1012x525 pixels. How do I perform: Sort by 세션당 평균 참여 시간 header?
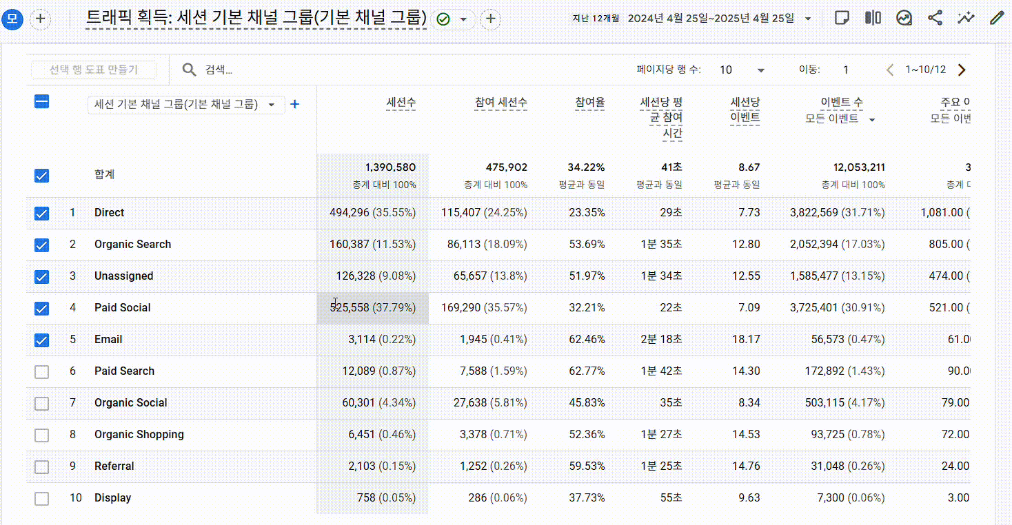coord(661,118)
